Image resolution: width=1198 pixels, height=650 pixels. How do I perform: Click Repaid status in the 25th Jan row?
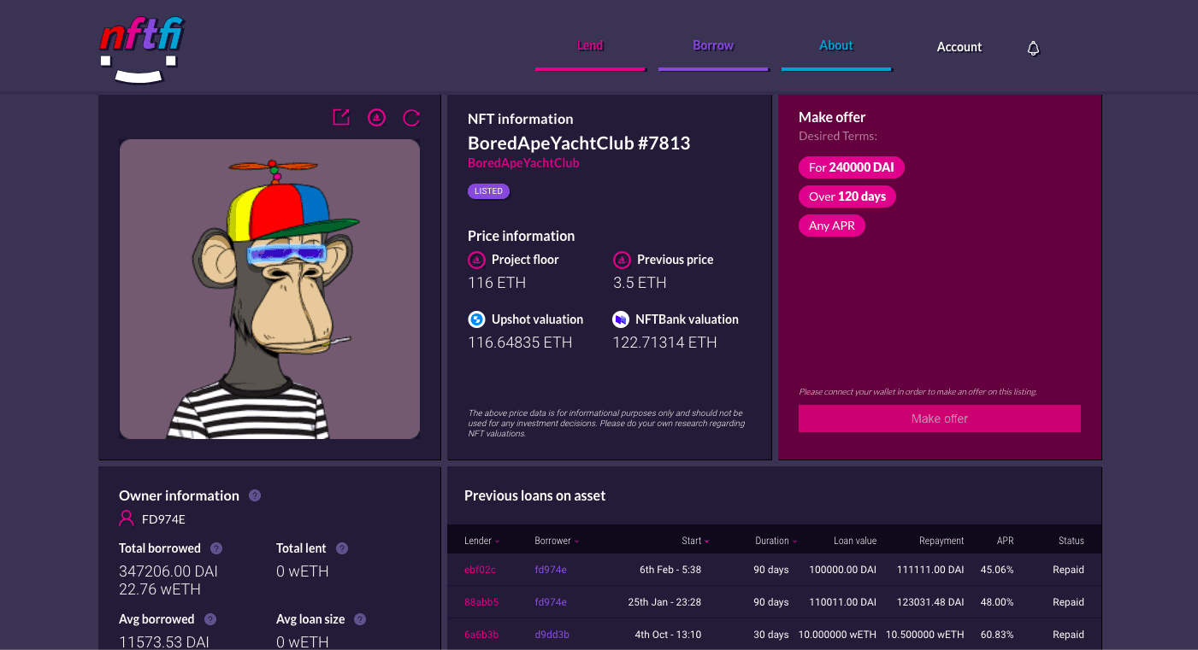1068,602
